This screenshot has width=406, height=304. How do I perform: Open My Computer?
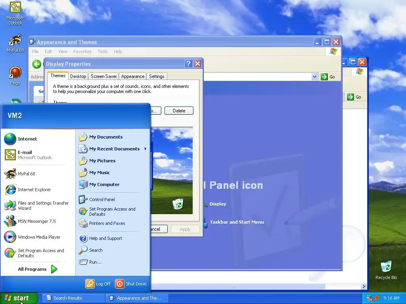[99, 184]
